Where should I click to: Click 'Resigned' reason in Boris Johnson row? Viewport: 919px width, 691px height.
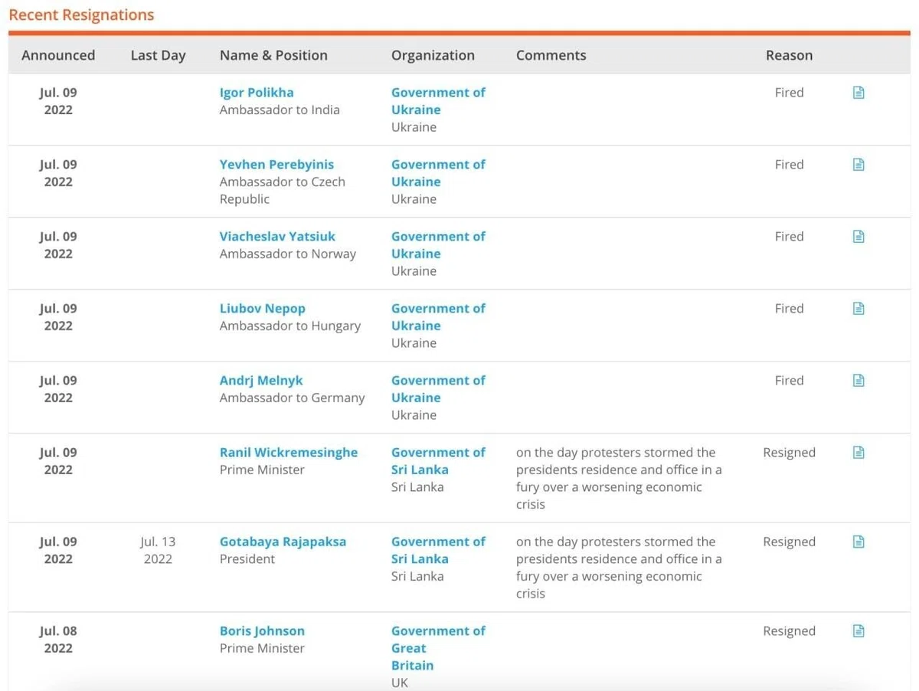(x=789, y=631)
